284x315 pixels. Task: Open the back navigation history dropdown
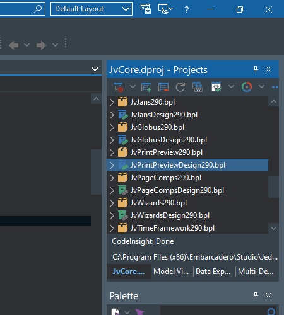27,45
